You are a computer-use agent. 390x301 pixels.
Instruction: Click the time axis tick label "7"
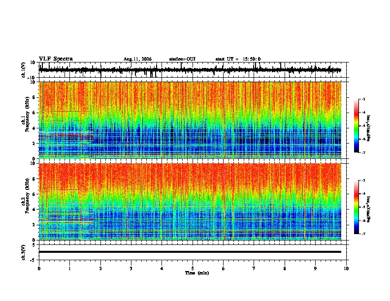click(254, 268)
